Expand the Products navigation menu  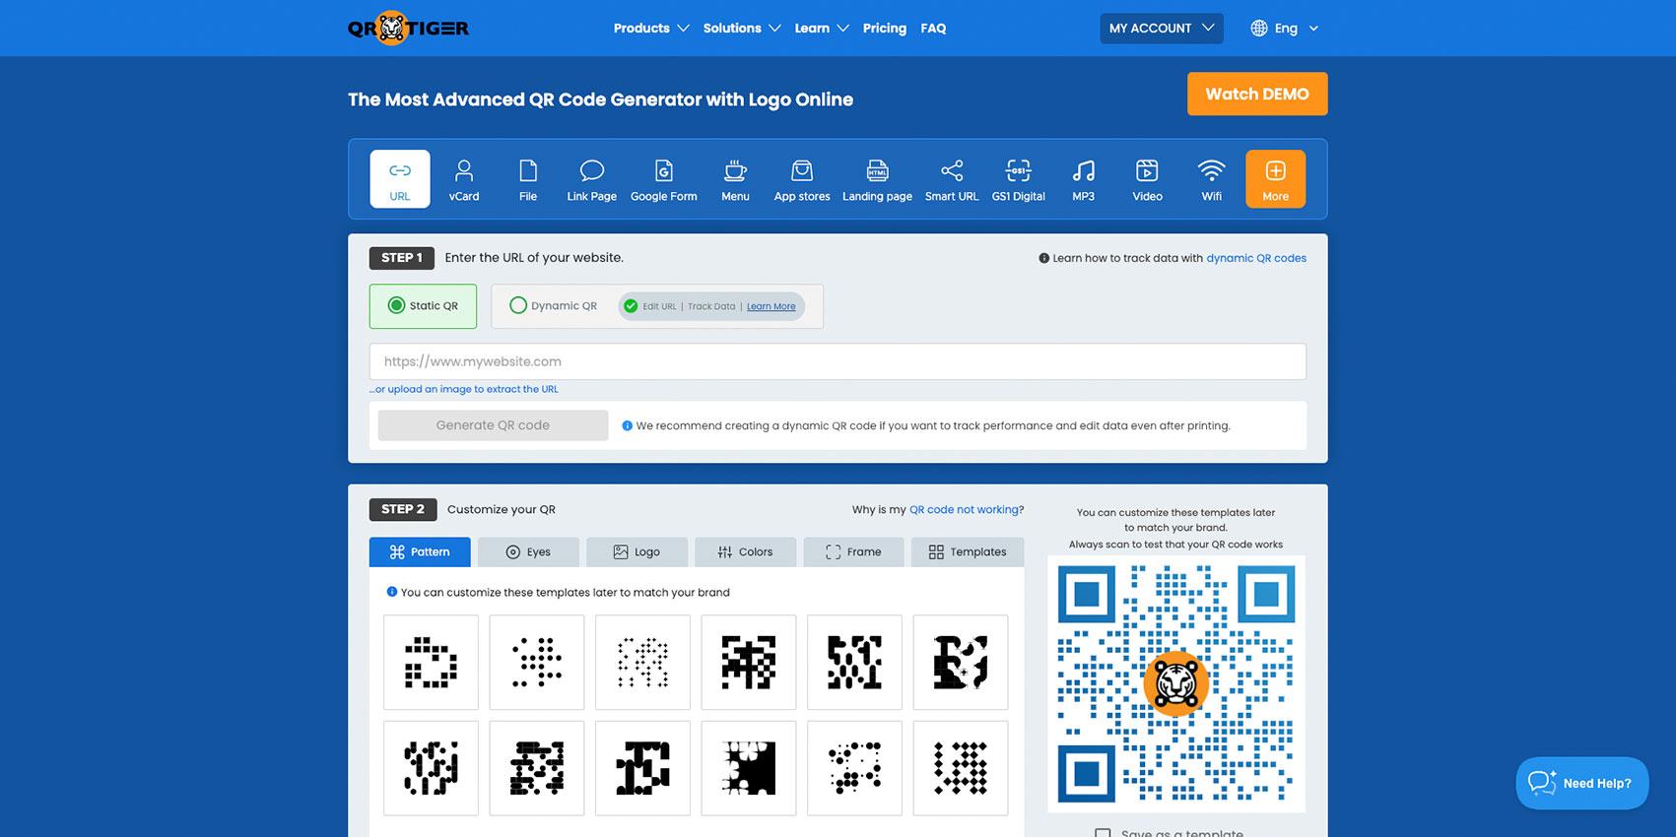click(x=650, y=29)
